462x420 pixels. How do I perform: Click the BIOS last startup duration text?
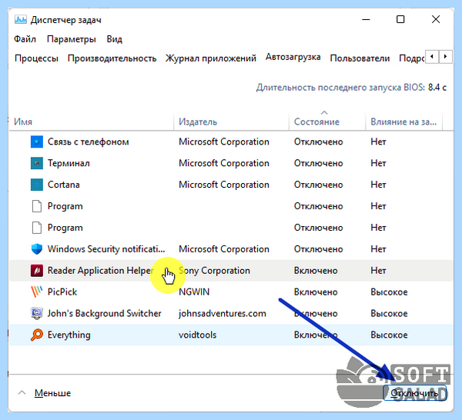pos(351,88)
